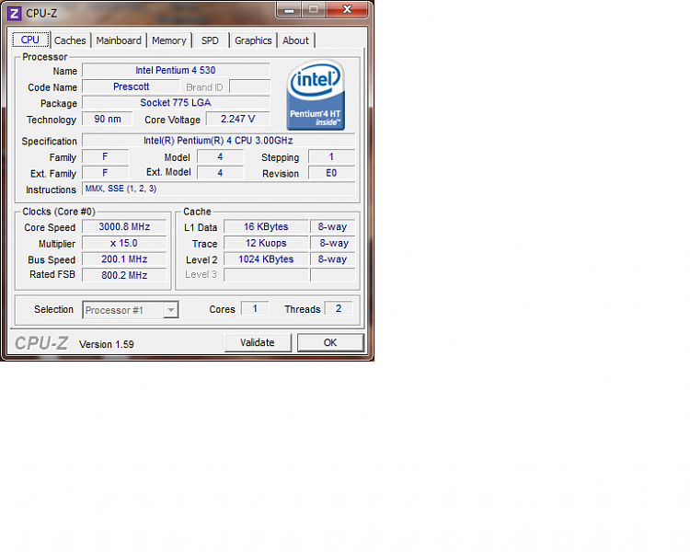Expand the Processor #1 selection dropdown
This screenshot has width=690, height=552.
[170, 310]
